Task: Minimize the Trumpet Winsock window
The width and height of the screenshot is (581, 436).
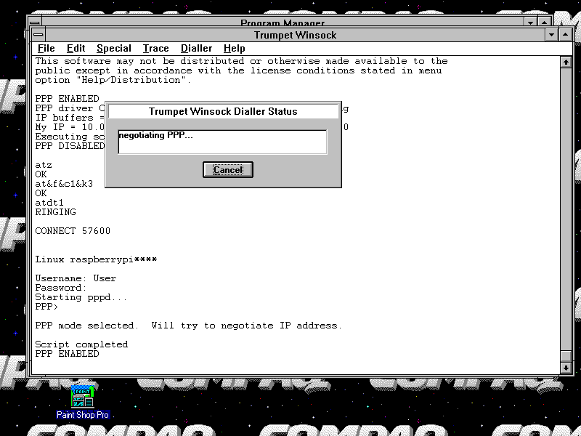Action: coord(551,35)
